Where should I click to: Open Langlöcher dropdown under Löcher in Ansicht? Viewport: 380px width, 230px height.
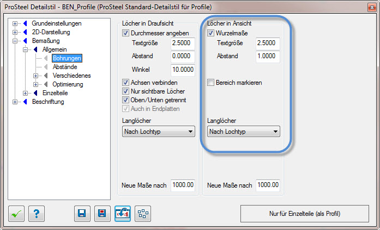[244, 132]
